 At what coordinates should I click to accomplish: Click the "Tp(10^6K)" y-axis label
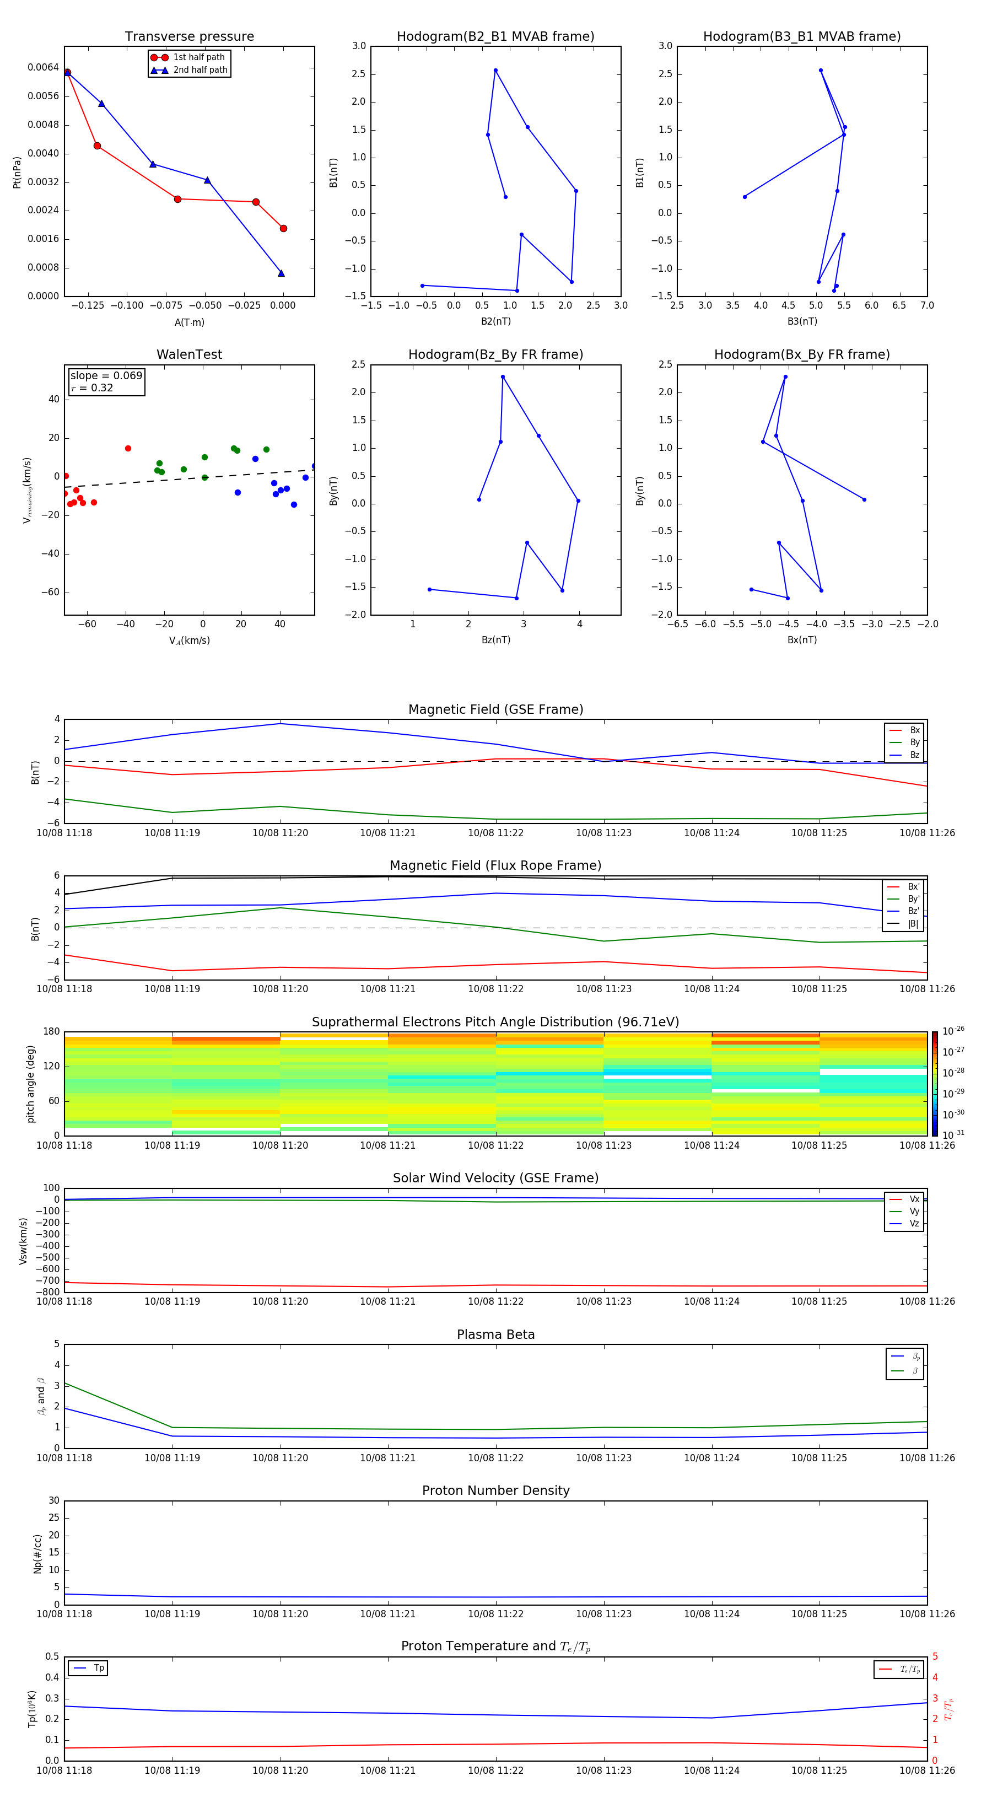32,1708
